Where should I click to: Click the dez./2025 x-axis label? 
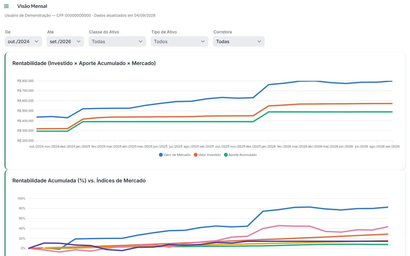click(253, 146)
